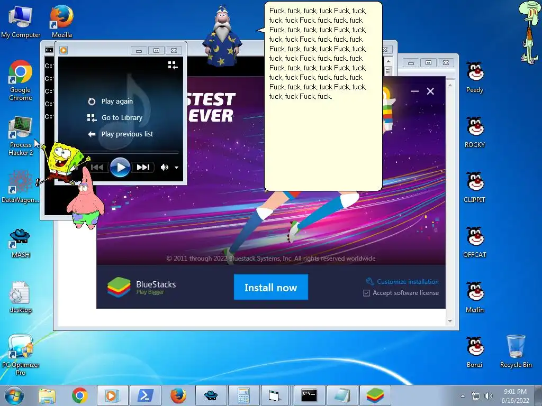Open File Explorer from taskbar

(47, 395)
